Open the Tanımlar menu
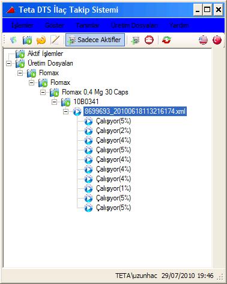227x284 pixels. 88,25
